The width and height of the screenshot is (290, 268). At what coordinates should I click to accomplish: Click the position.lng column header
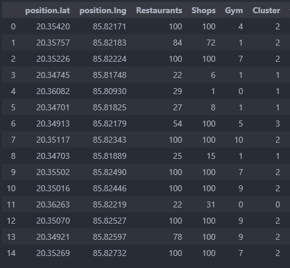103,11
